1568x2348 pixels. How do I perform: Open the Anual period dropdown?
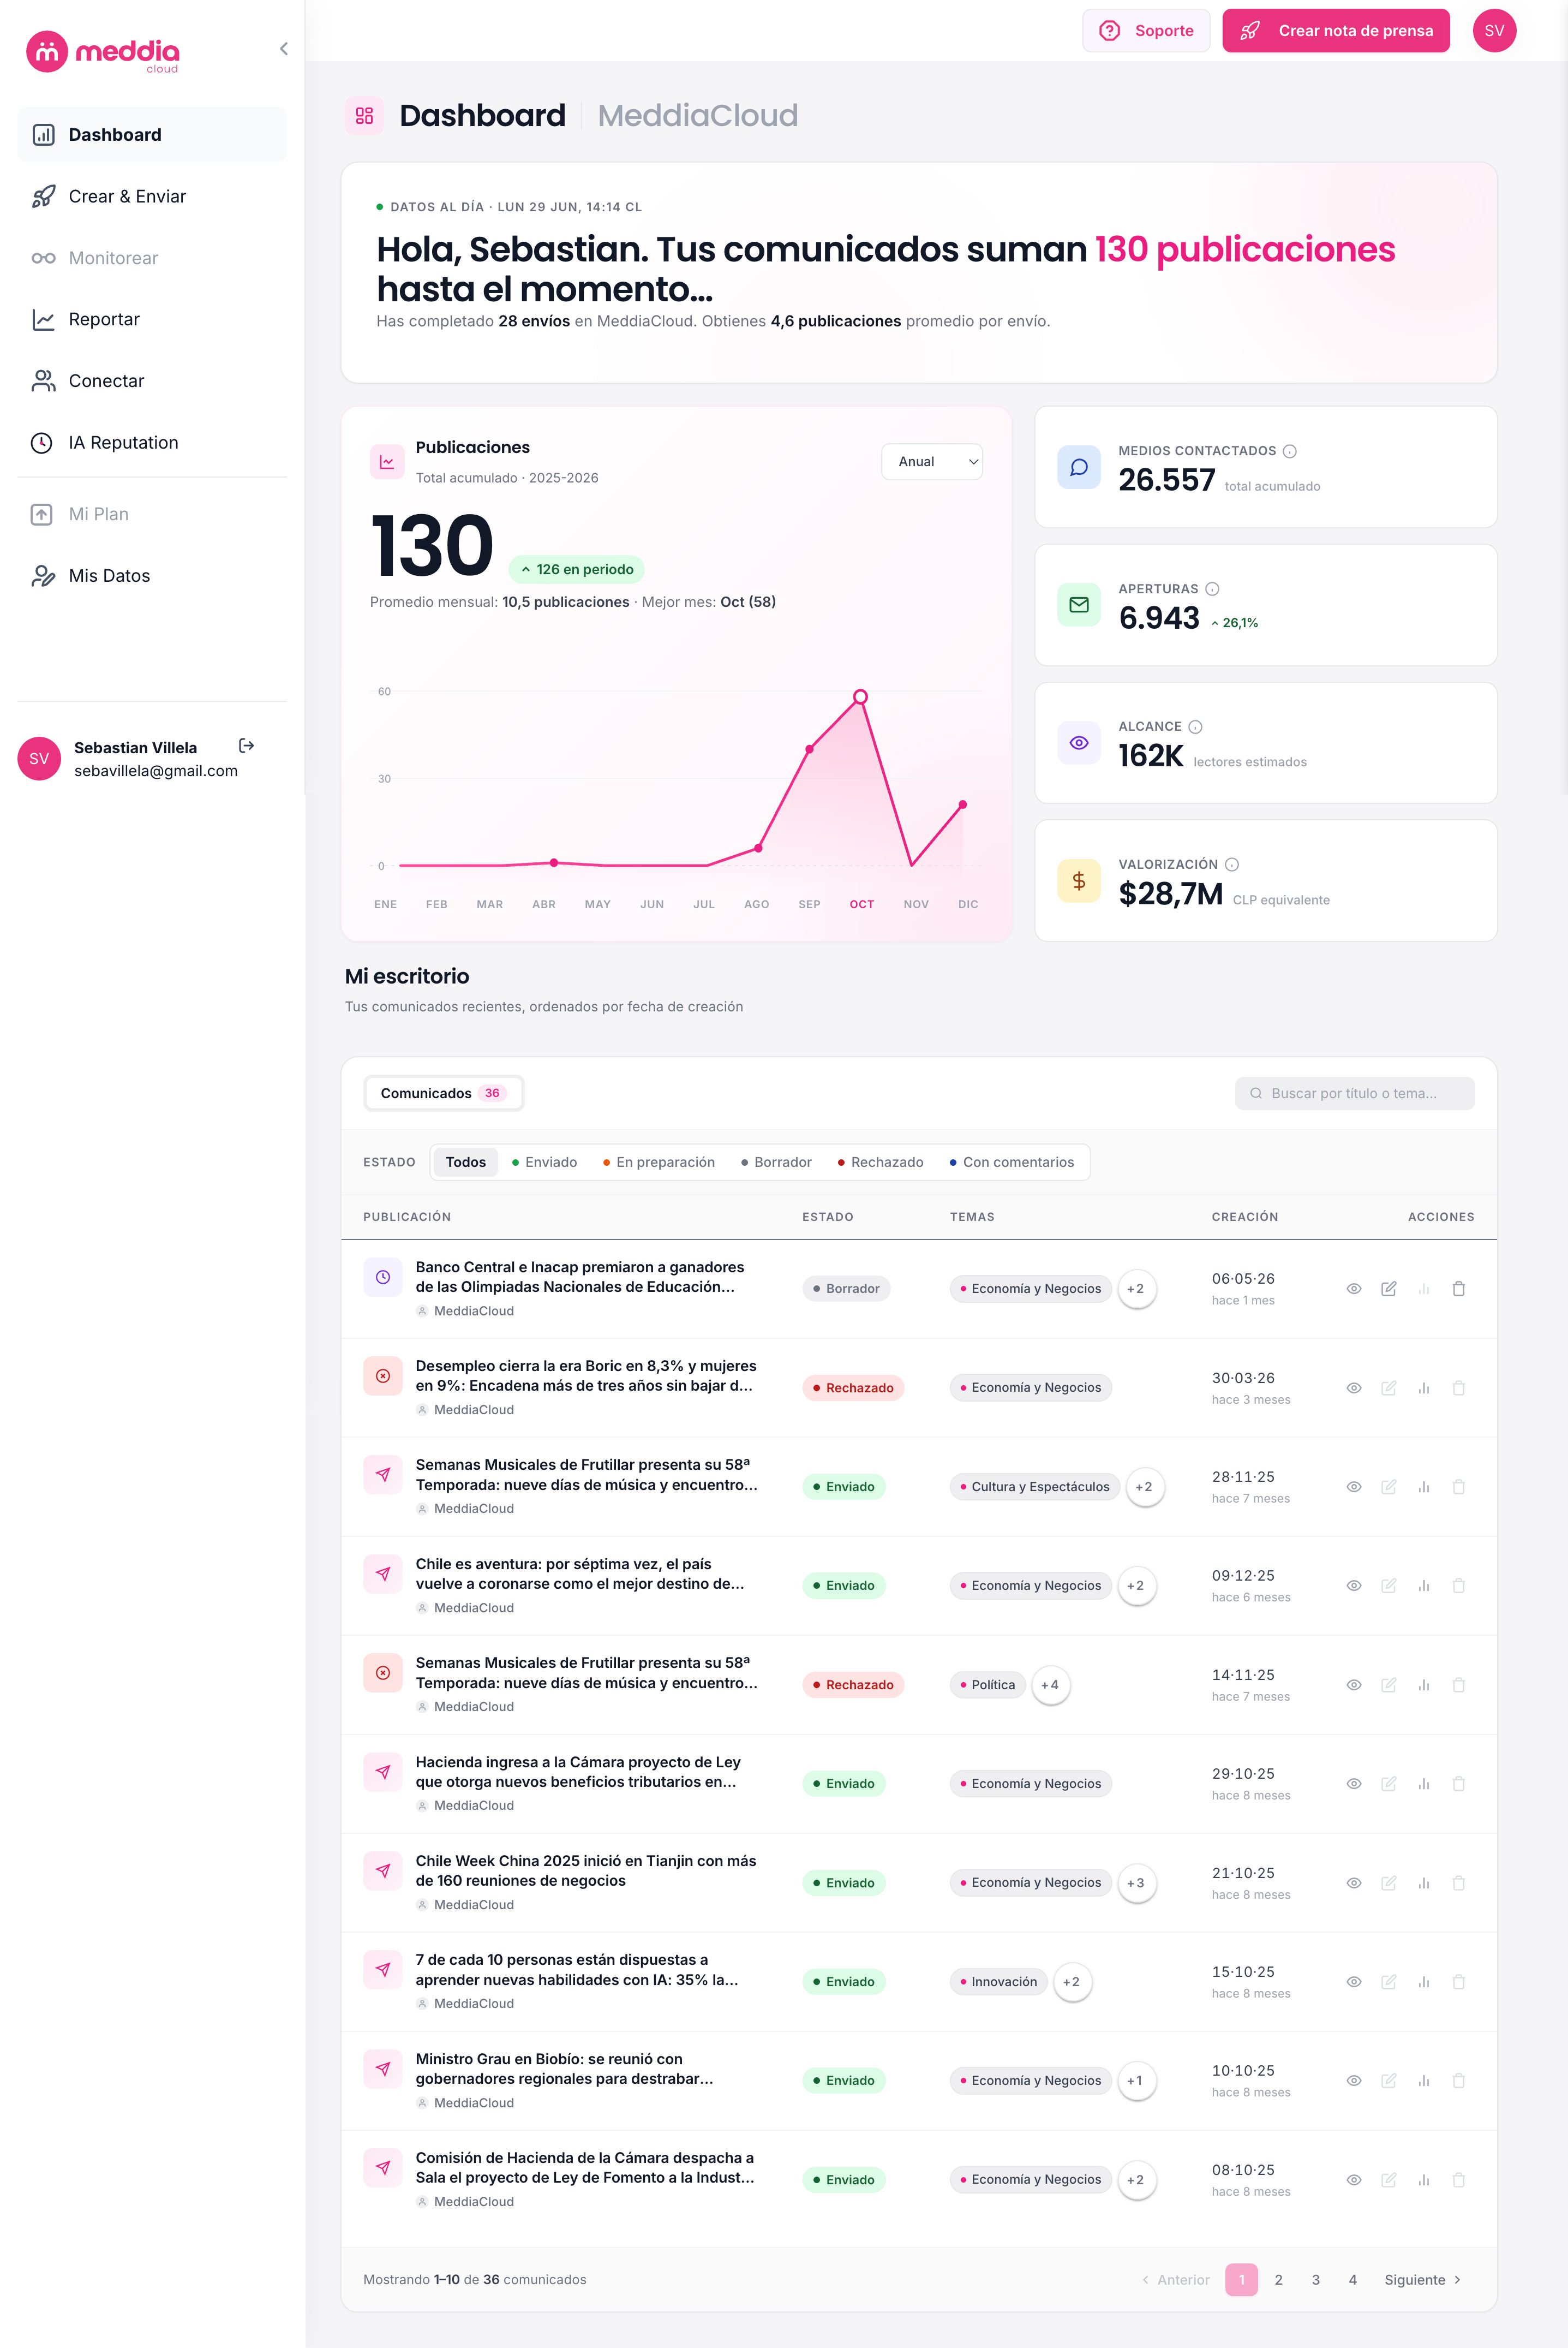(932, 461)
